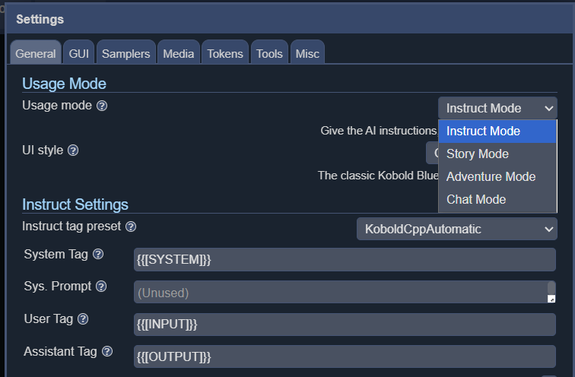Click the help icon beside UI style
This screenshot has height=377, width=575.
point(73,150)
